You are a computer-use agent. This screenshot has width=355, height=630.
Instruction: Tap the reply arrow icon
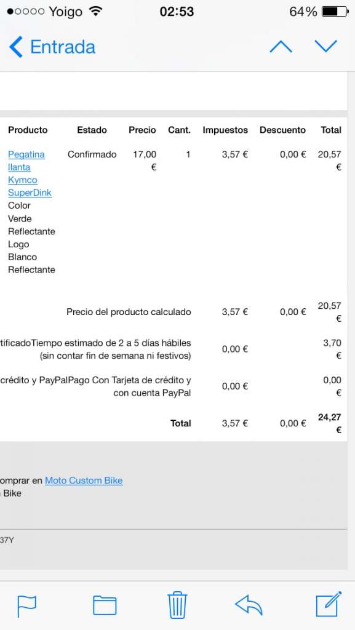click(x=249, y=605)
